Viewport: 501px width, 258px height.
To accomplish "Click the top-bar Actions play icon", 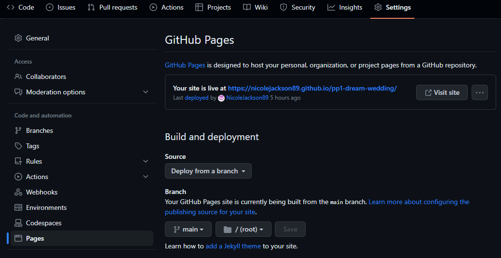I will tap(153, 7).
